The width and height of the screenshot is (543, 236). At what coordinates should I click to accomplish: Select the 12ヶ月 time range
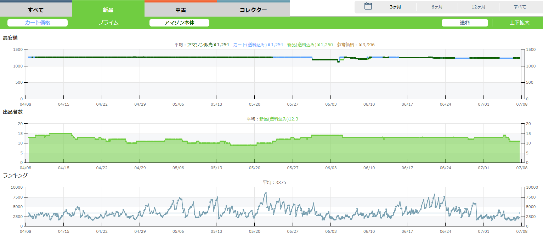479,7
